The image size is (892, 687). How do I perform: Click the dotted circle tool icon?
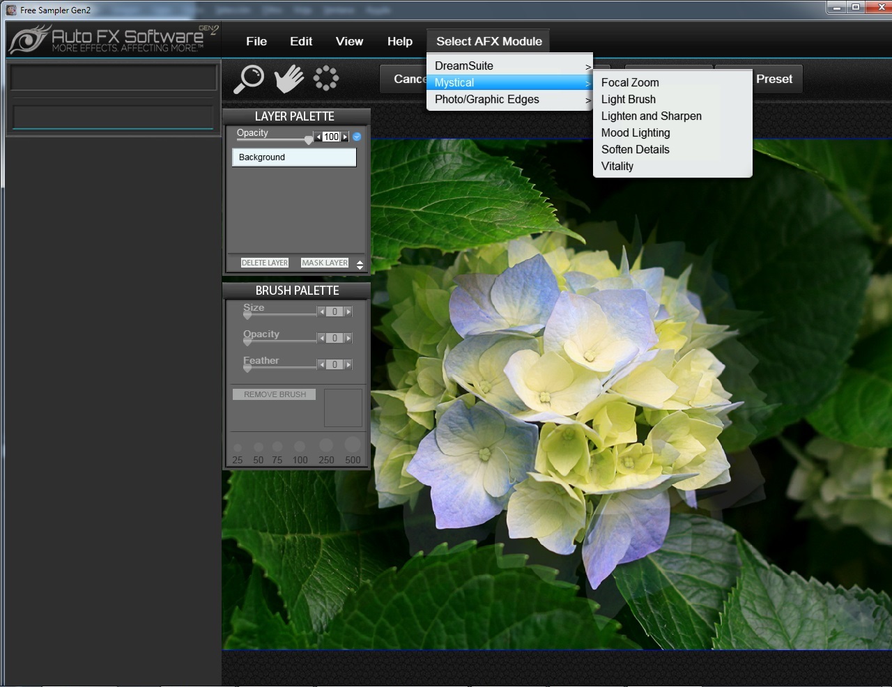click(326, 78)
